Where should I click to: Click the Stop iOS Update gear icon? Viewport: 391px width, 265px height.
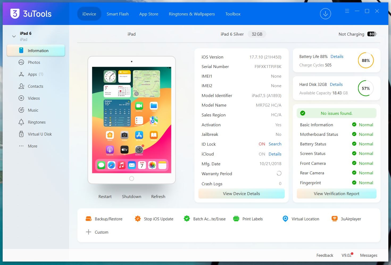click(x=138, y=219)
